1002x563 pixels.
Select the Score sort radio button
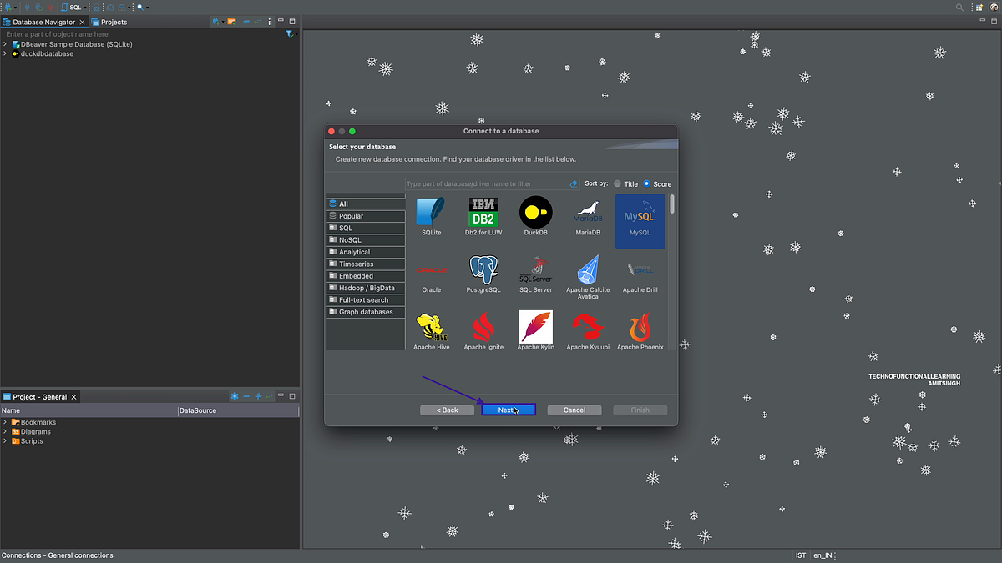[646, 183]
